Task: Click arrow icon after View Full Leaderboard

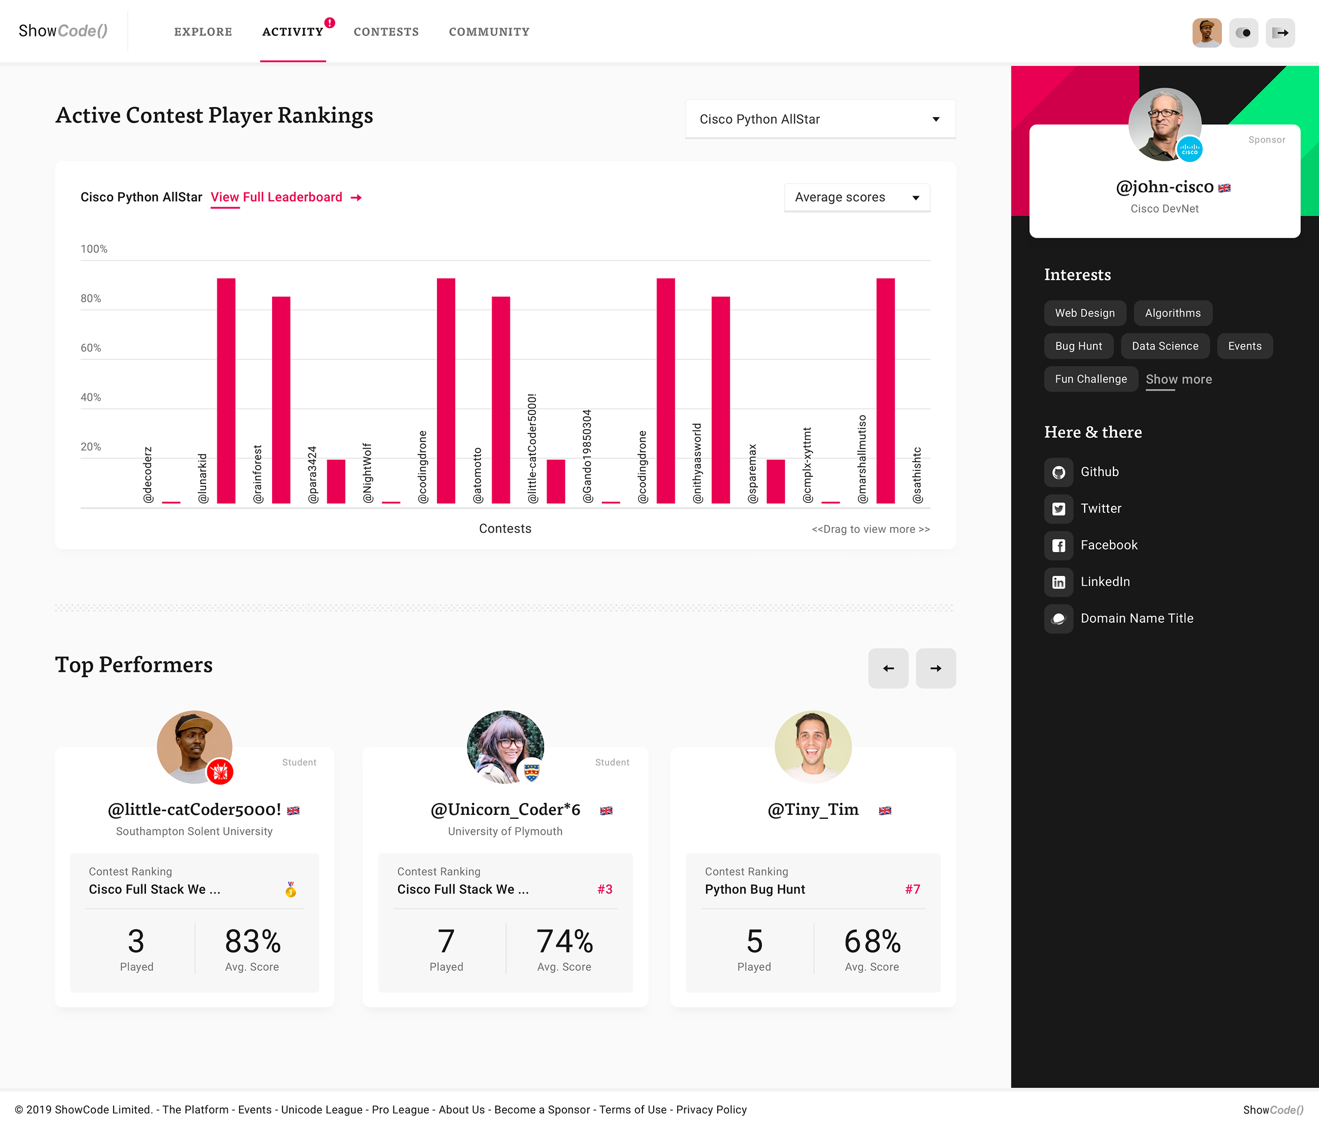Action: [356, 198]
